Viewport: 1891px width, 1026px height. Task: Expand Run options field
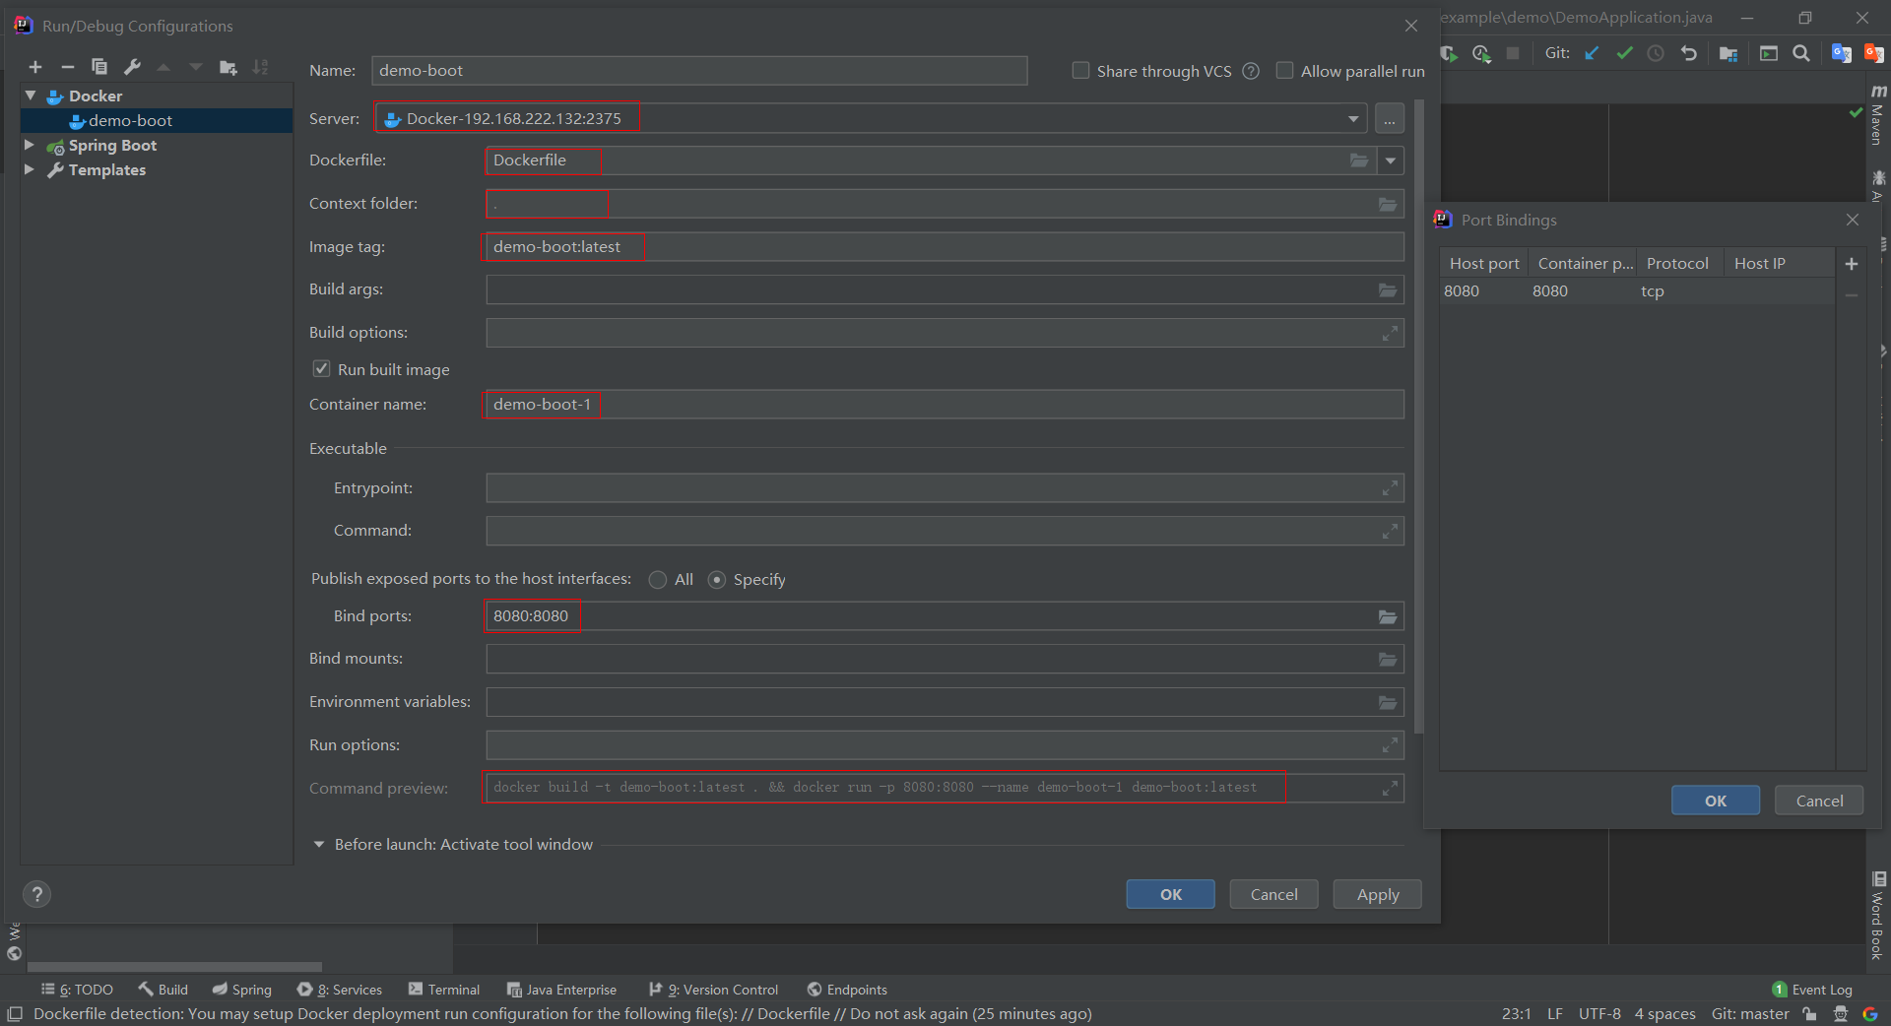[1390, 745]
